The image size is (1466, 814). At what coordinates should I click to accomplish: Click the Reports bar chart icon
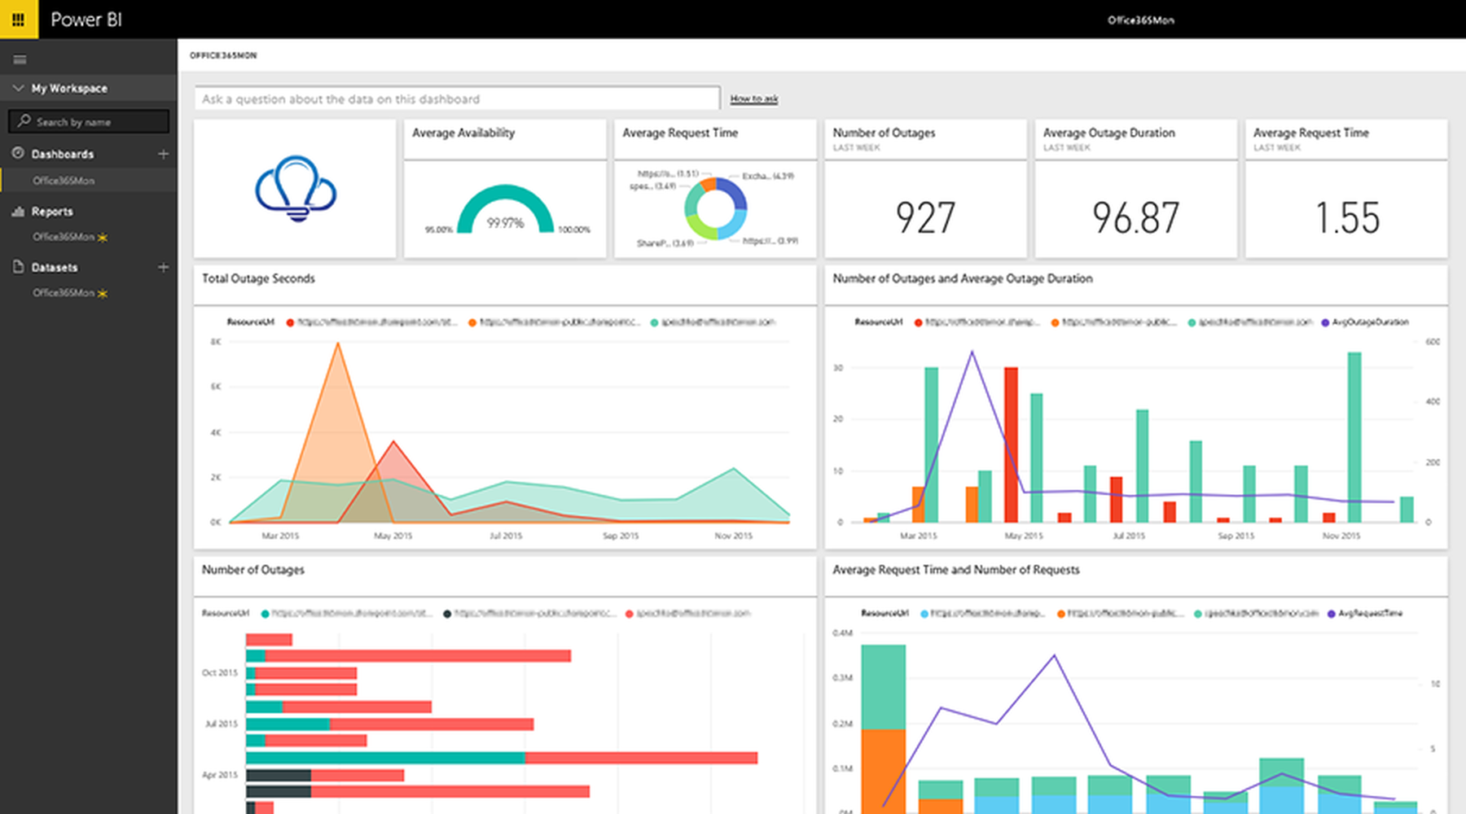(x=18, y=211)
